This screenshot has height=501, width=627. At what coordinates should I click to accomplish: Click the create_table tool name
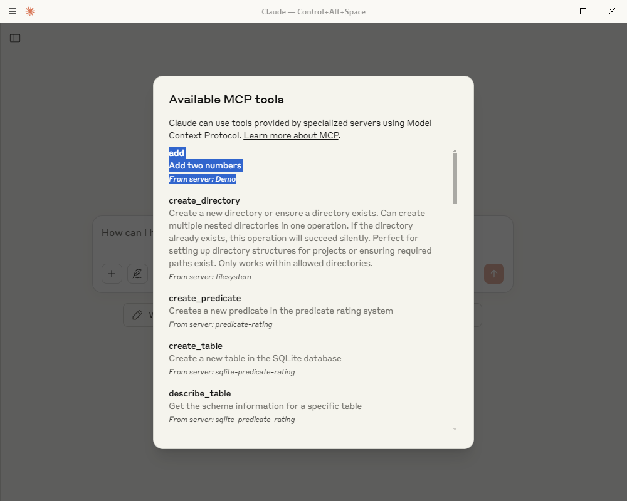click(x=196, y=346)
